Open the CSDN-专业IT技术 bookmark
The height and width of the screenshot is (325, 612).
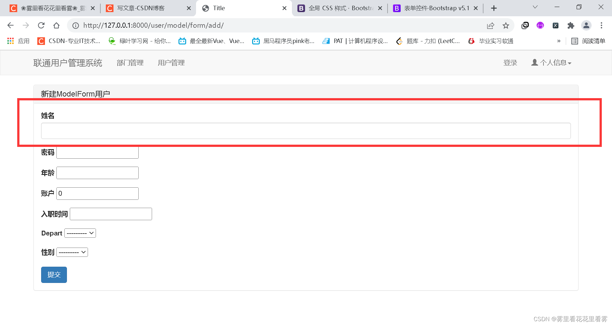click(69, 41)
